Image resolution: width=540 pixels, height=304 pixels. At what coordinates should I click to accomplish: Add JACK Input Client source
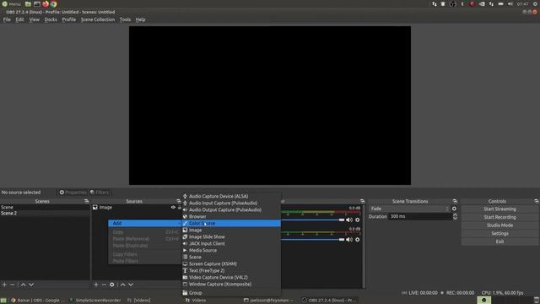(231, 243)
